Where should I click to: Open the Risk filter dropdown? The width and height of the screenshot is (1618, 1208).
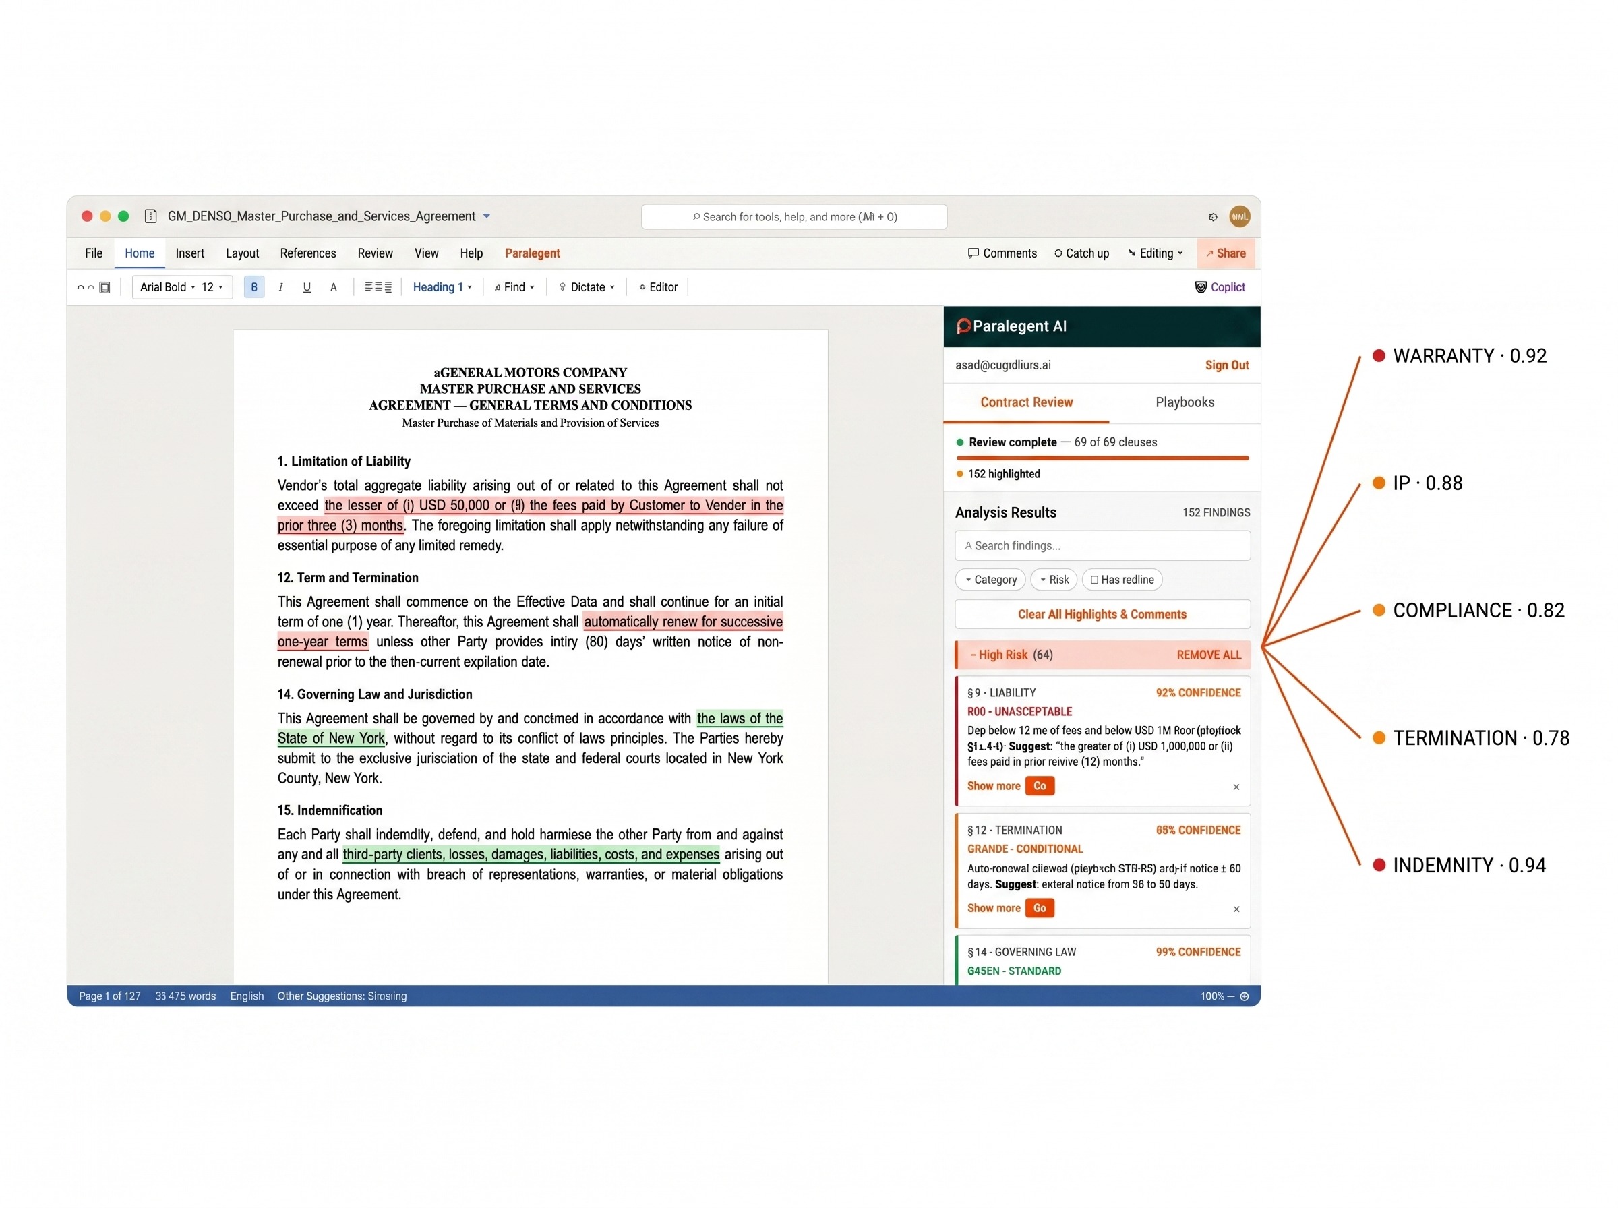tap(1053, 580)
